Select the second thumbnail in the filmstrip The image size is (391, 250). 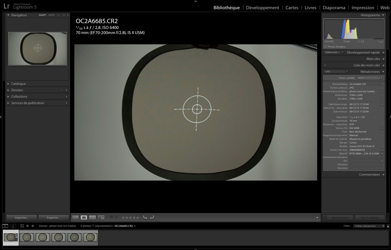[x=27, y=237]
